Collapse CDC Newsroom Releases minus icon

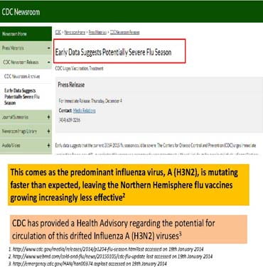pyautogui.click(x=48, y=62)
